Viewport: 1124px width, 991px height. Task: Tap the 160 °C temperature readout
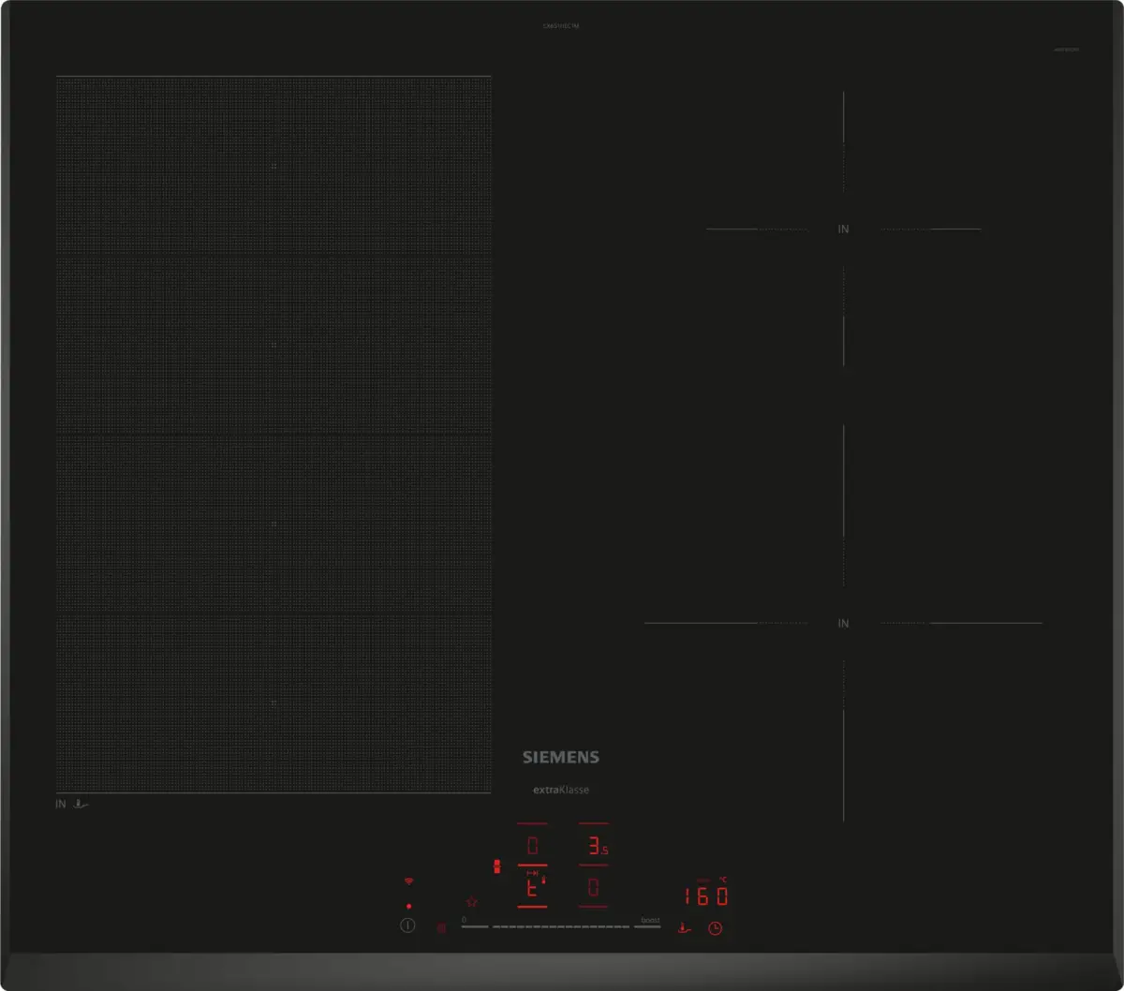click(705, 896)
